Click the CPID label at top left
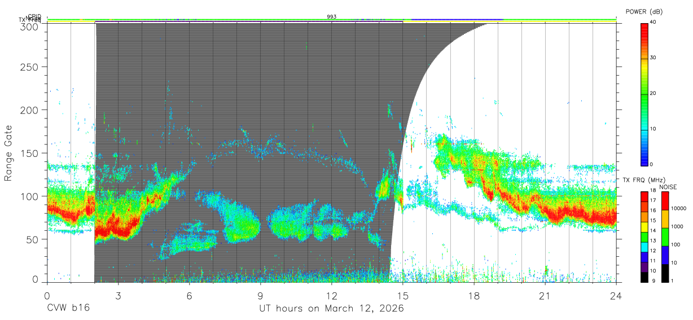Viewport: 693px width, 320px height. (35, 16)
